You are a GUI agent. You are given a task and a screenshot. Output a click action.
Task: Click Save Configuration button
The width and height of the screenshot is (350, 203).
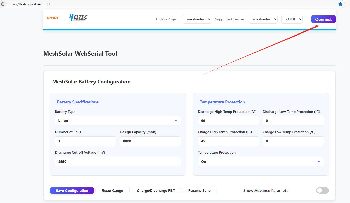(72, 191)
